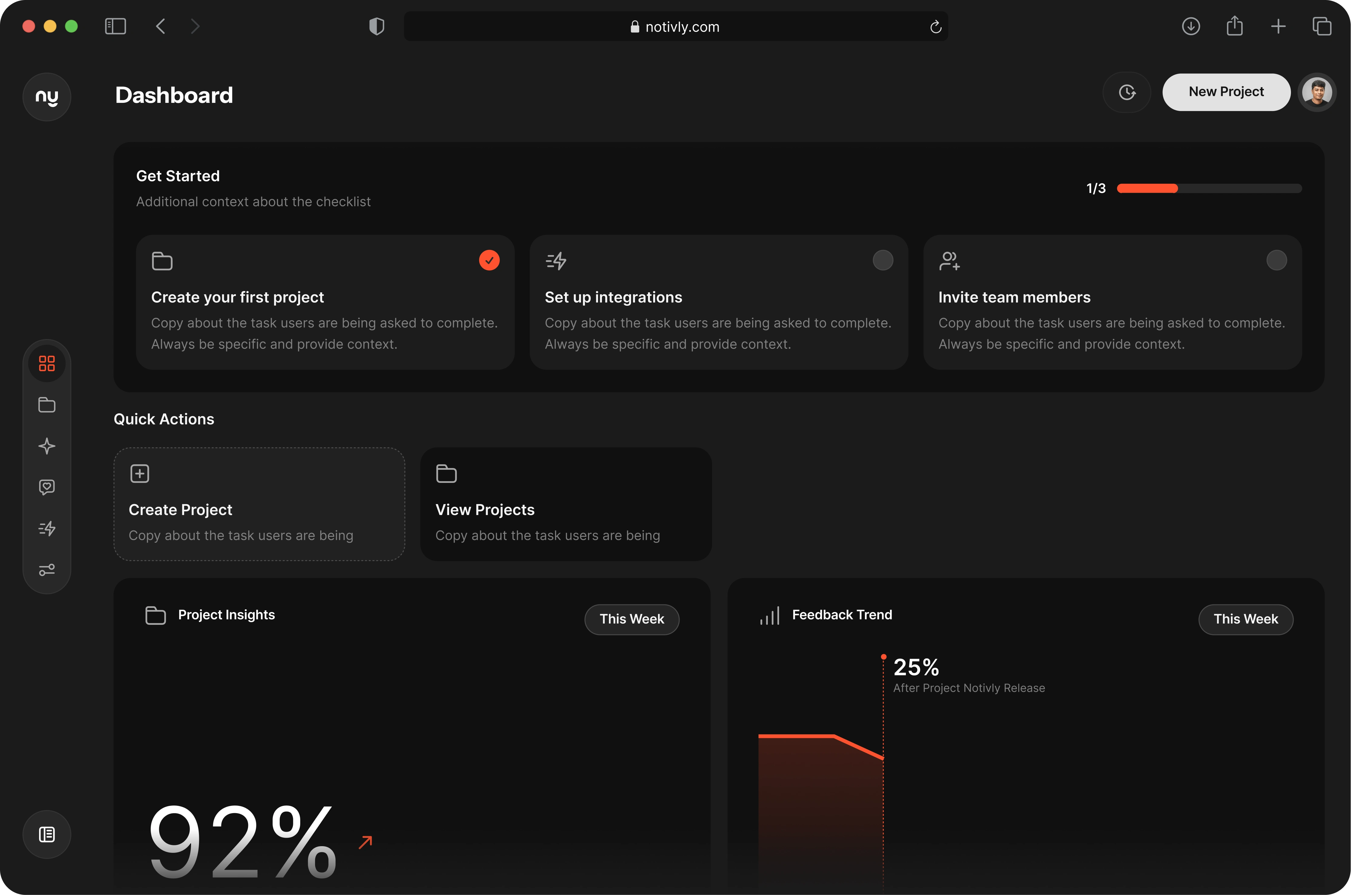This screenshot has height=895, width=1351.
Task: Click the Create Project quick action card
Action: coord(259,504)
